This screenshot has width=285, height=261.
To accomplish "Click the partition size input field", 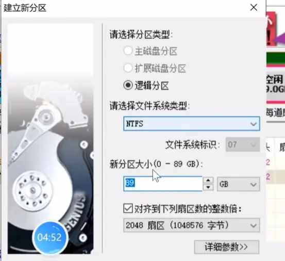I will coord(163,184).
